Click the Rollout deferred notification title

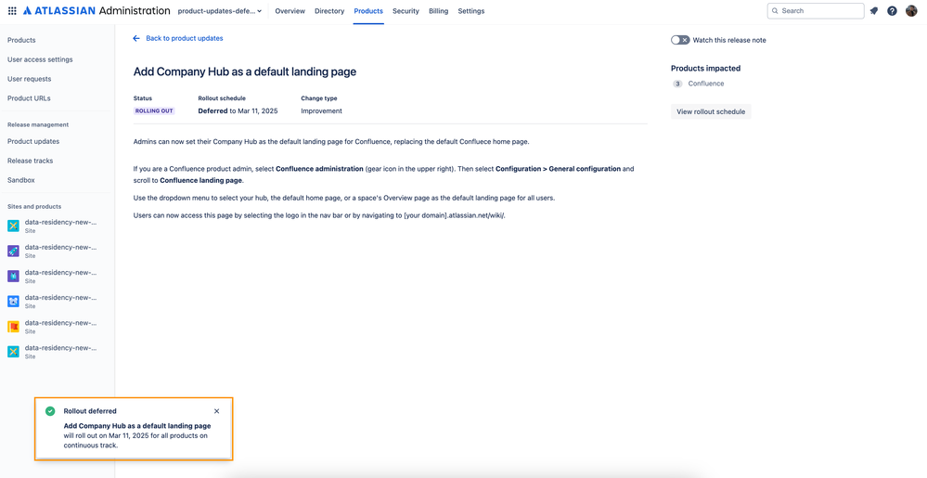coord(90,411)
